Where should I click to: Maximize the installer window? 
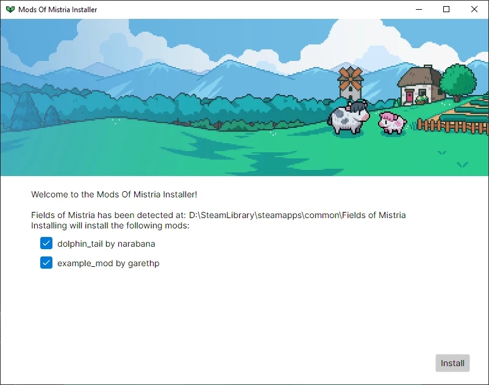(446, 9)
